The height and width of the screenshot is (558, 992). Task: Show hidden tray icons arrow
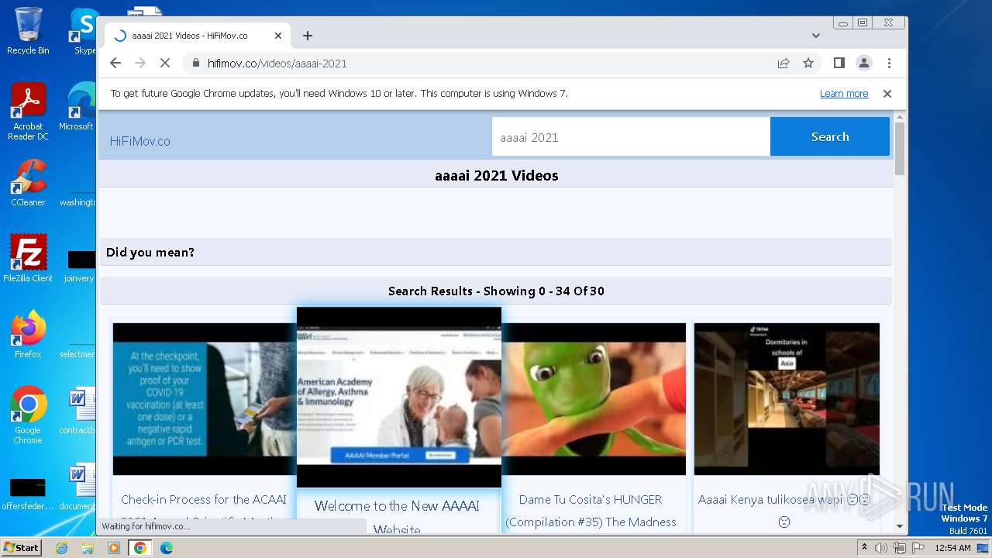point(864,548)
